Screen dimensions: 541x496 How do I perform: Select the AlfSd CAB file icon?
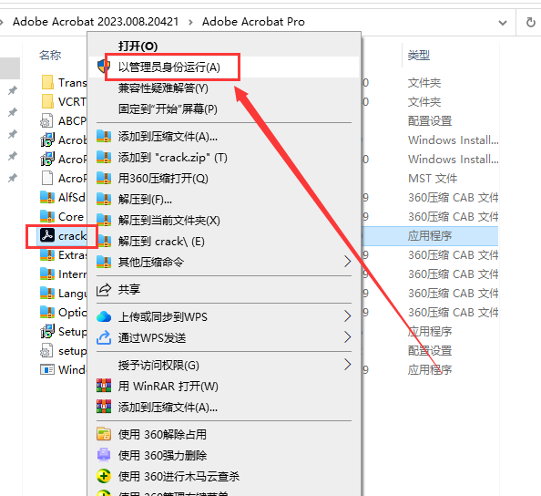tap(47, 197)
